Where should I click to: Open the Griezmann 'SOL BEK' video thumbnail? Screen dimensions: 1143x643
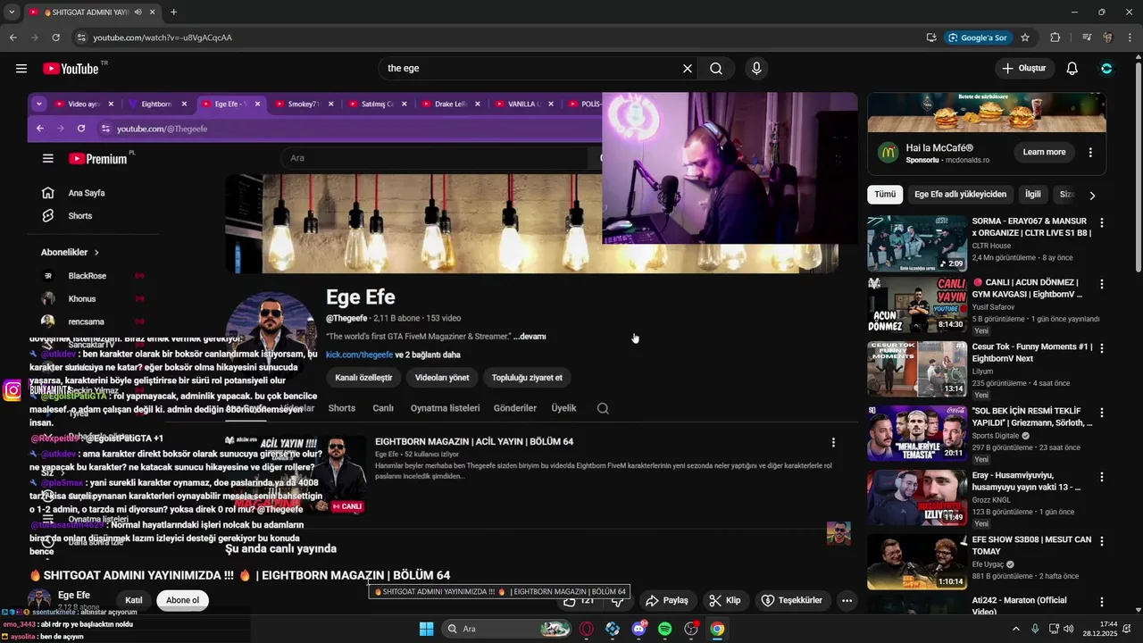[917, 433]
